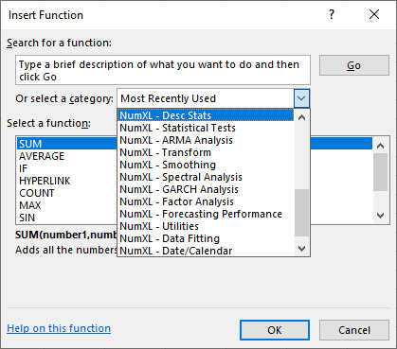
Task: Select SIN in the function list
Action: [67, 218]
